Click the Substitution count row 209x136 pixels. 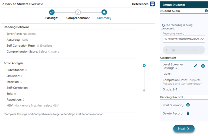[x=17, y=70]
